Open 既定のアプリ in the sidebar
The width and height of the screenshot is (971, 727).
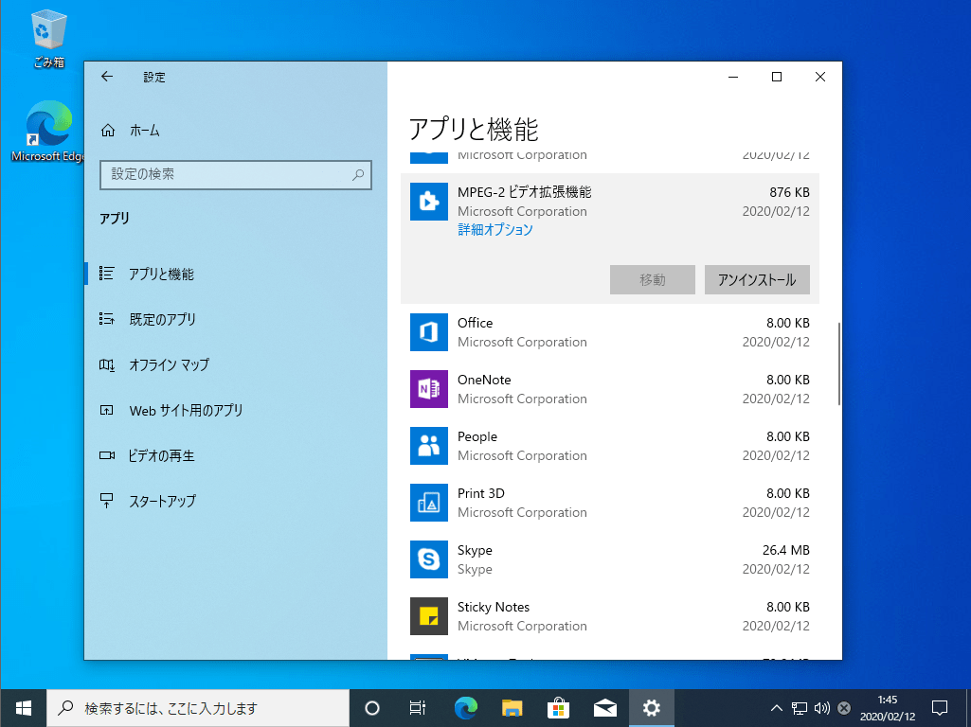(235, 319)
